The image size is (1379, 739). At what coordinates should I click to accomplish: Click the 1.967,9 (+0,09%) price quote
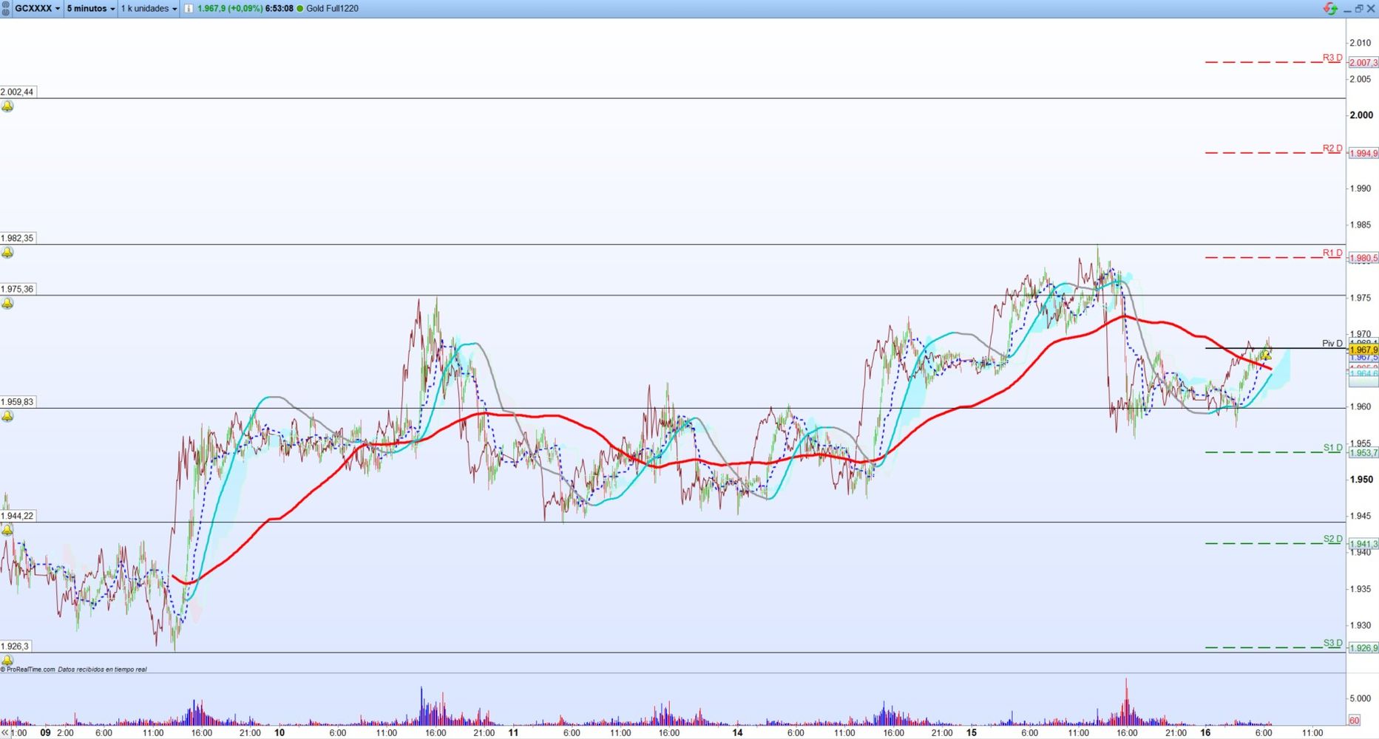click(x=230, y=8)
